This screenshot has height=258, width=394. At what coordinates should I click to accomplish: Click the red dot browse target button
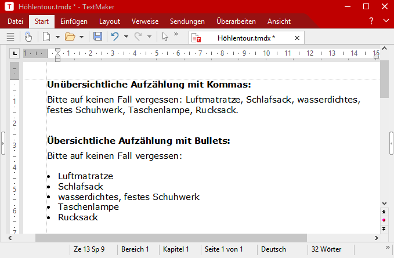[384, 220]
